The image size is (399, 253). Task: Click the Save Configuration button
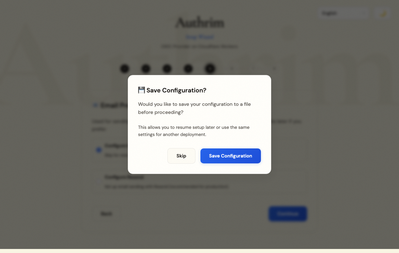point(230,156)
